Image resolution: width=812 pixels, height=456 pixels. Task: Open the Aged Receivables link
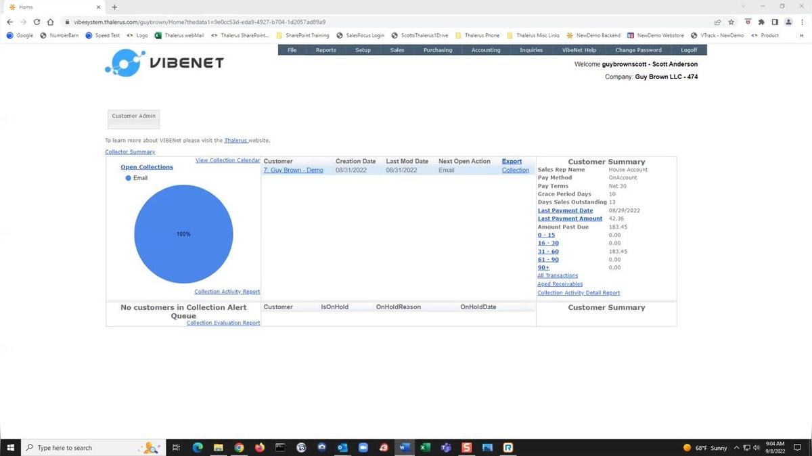coord(560,284)
